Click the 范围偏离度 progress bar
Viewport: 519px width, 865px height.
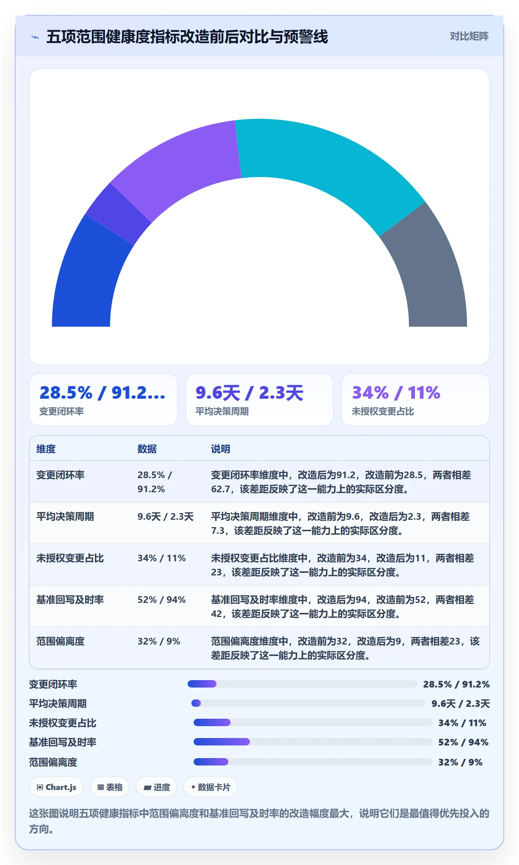click(313, 762)
